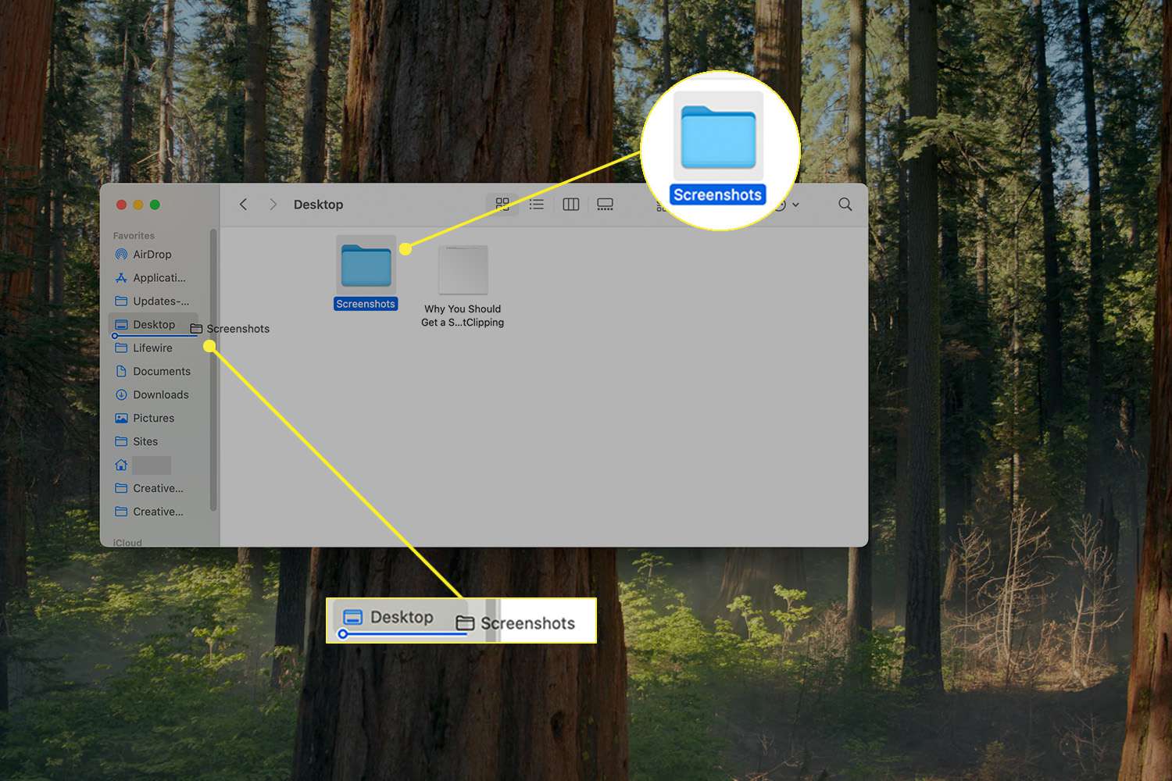1172x781 pixels.
Task: Select the Lifewire folder in sidebar
Action: [152, 348]
